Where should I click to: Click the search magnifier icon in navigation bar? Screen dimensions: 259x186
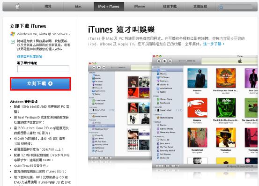221,7
